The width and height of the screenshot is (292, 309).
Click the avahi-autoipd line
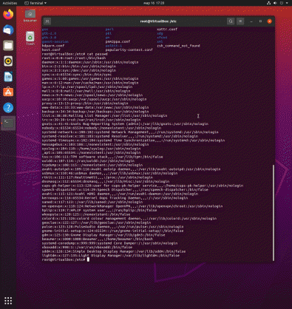[131, 169]
